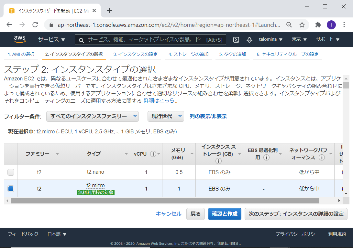The width and height of the screenshot is (353, 248).
Task: Click the blue review and launch button
Action: [225, 214]
